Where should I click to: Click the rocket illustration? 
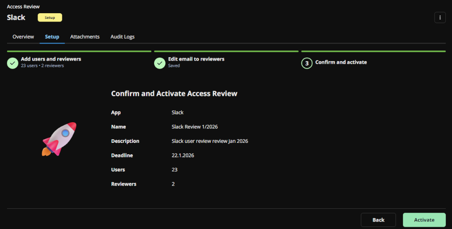[x=60, y=139]
